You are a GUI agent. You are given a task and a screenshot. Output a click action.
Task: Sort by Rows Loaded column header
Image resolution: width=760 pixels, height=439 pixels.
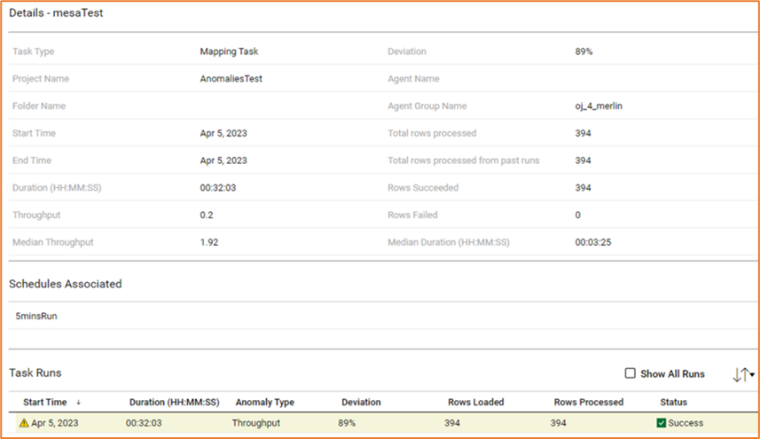[476, 402]
